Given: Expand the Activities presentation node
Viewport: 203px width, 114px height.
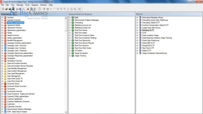Looking at the screenshot, I should (x=2, y=17).
